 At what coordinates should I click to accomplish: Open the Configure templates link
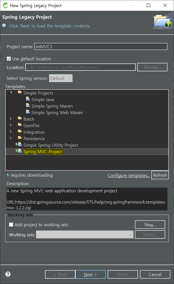pyautogui.click(x=129, y=176)
